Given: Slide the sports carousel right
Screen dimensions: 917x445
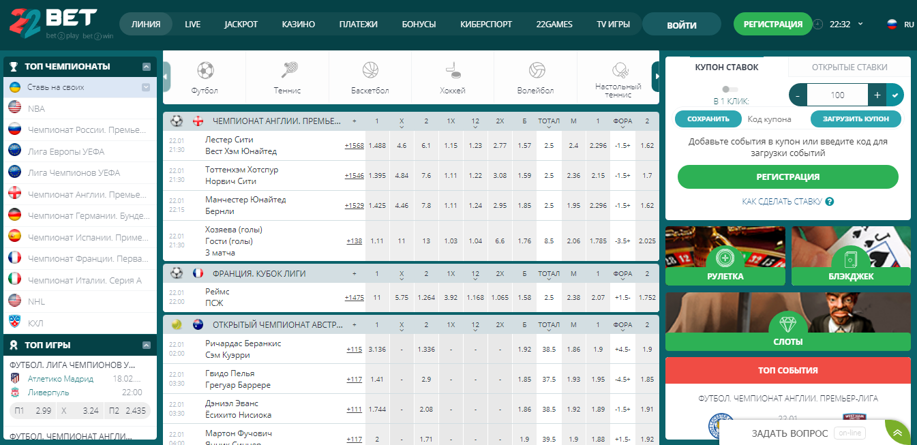Looking at the screenshot, I should click(x=656, y=77).
